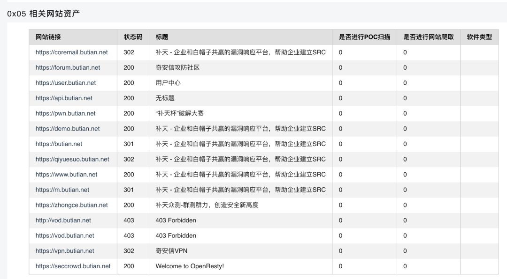The height and width of the screenshot is (279, 507).
Task: Select the title 奇安信攻防社区
Action: point(177,67)
